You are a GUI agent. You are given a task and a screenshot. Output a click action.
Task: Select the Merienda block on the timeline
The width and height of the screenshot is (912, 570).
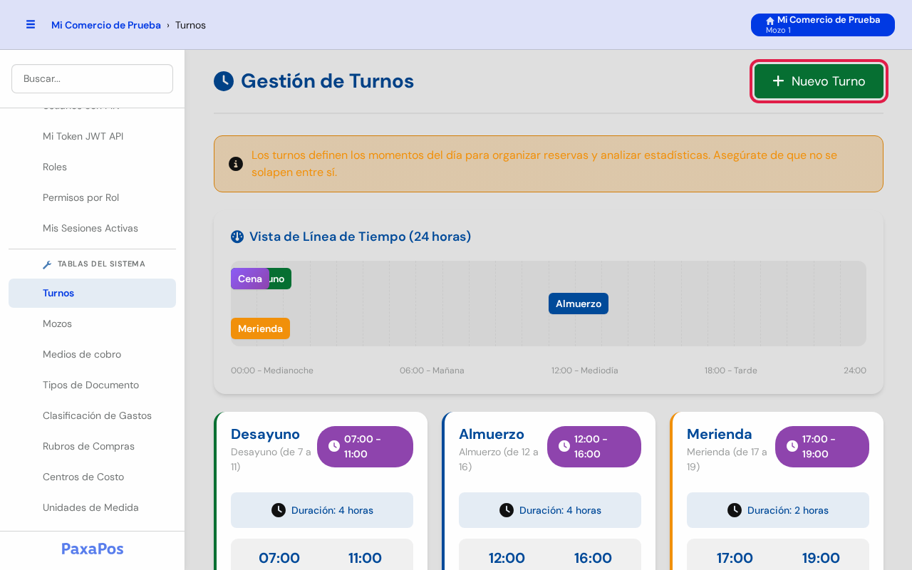coord(260,328)
